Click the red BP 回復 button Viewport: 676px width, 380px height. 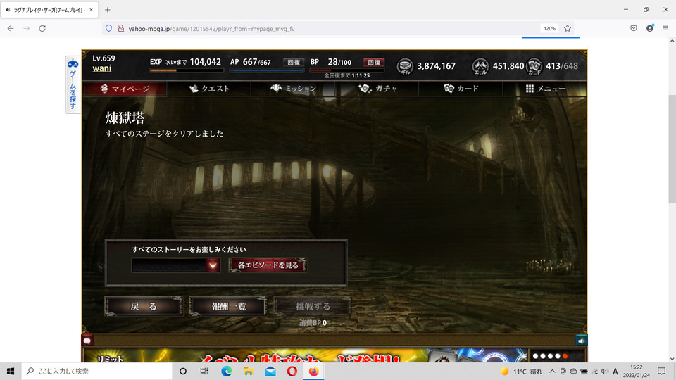(x=374, y=63)
